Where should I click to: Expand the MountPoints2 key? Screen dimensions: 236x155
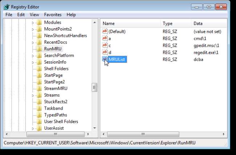tap(33, 29)
